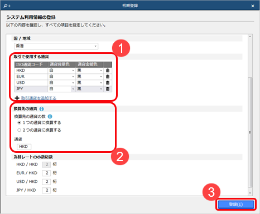The width and height of the screenshot is (260, 214).
Task: Click the HKD conversion currency field
Action: [x=24, y=147]
